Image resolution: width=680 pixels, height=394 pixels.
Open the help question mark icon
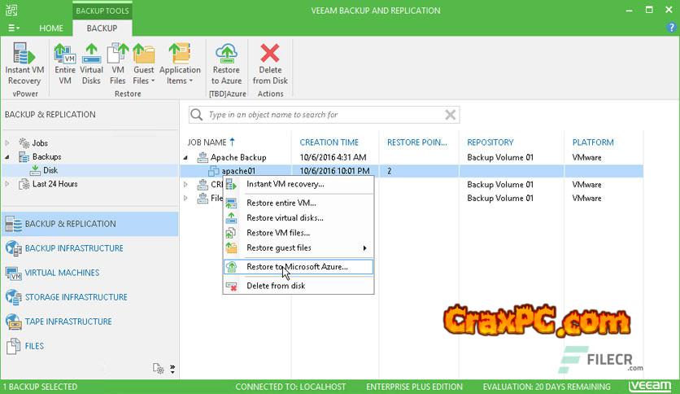click(671, 28)
